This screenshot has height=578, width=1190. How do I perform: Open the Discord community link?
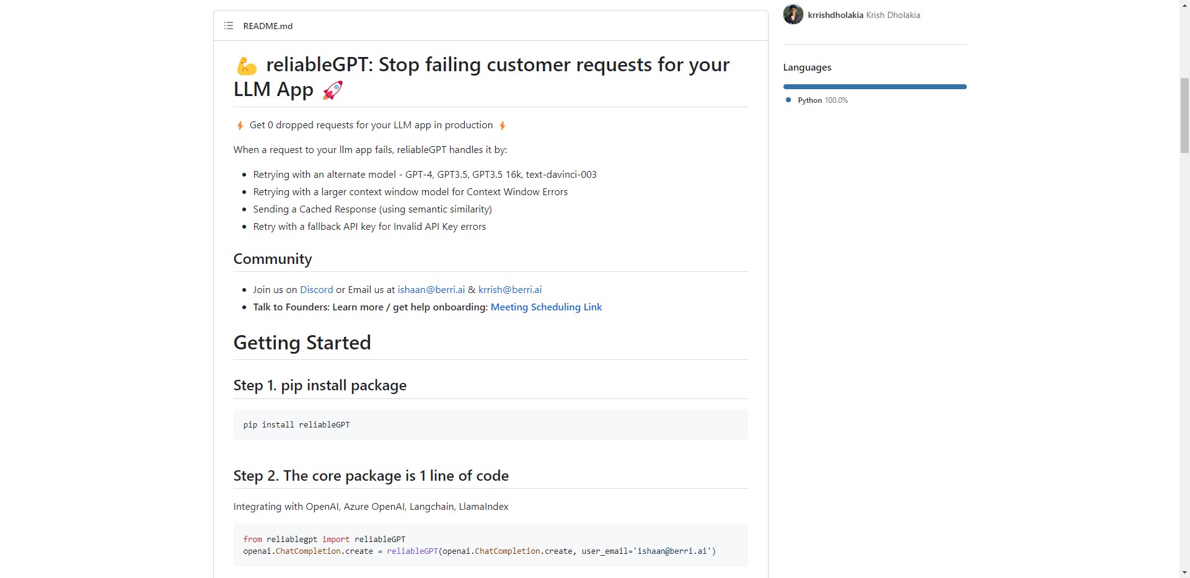tap(316, 290)
